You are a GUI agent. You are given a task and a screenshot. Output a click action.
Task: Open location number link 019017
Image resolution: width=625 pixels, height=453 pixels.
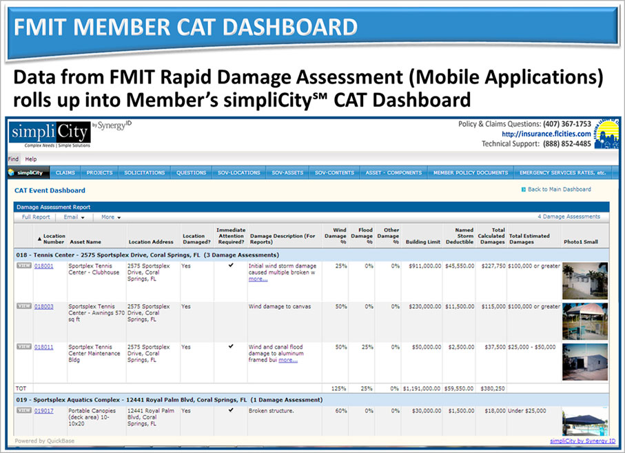43,411
